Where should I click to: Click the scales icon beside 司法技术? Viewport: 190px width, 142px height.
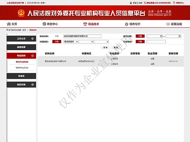click(x=85, y=24)
